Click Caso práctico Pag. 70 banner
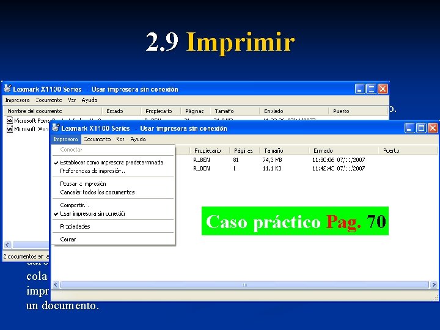Viewport: 440px width, 330px height. pos(295,221)
